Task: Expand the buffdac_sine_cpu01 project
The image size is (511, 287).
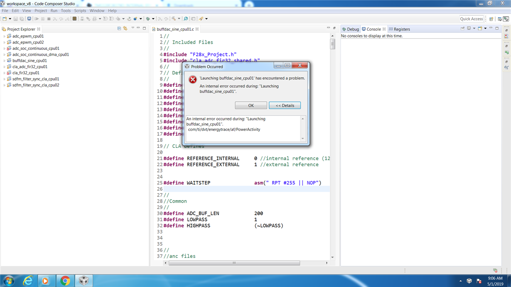Action: pos(5,61)
